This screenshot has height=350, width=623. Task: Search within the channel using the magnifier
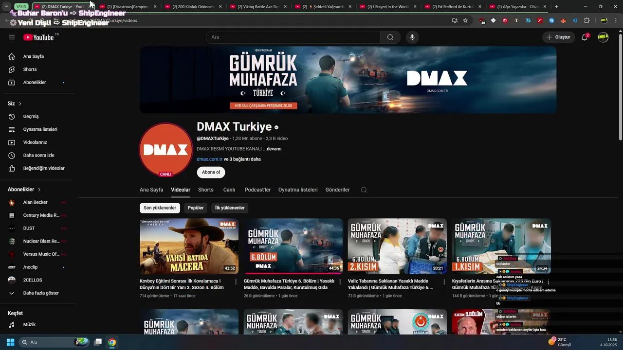click(x=364, y=190)
